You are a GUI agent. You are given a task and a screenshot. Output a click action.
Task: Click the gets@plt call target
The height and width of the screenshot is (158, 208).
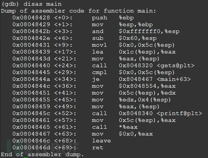pos(157,65)
